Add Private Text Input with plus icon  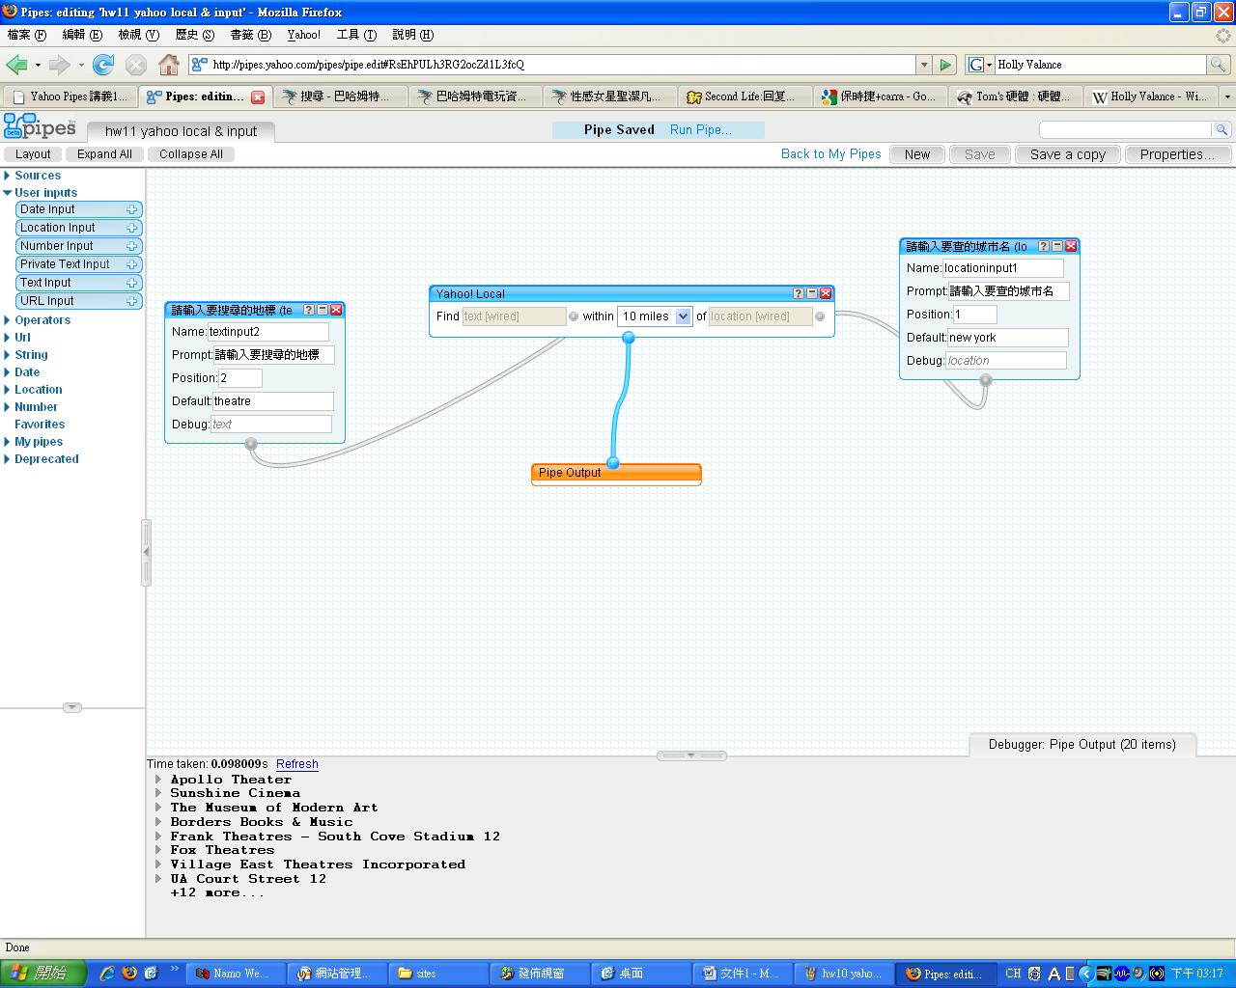132,264
